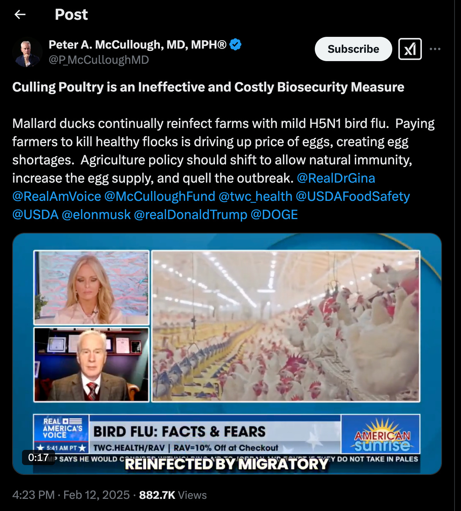Subscribe to Peter A. McCullough
This screenshot has height=511, width=461.
pyautogui.click(x=353, y=49)
